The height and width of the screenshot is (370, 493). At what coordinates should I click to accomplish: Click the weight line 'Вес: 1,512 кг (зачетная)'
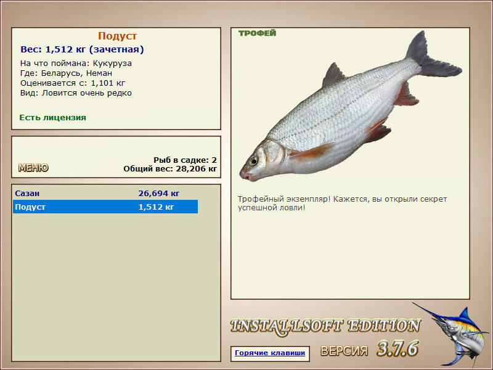click(x=82, y=49)
